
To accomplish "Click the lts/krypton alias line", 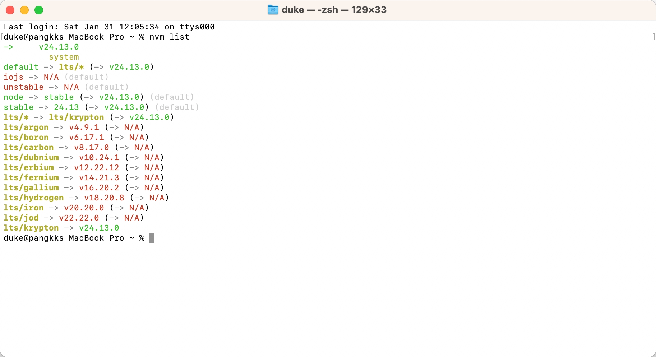I will pyautogui.click(x=61, y=228).
